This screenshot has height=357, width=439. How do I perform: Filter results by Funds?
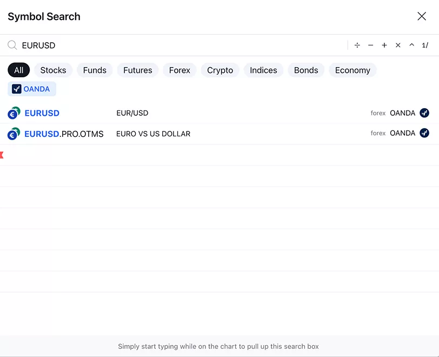tap(95, 70)
